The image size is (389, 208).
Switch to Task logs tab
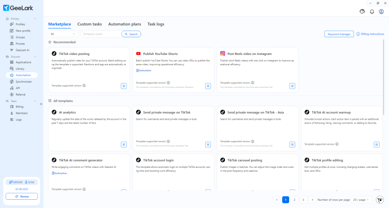pos(156,24)
